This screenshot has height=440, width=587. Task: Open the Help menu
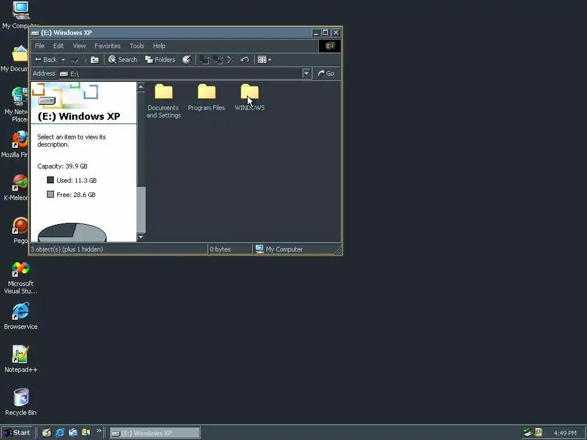pos(159,46)
